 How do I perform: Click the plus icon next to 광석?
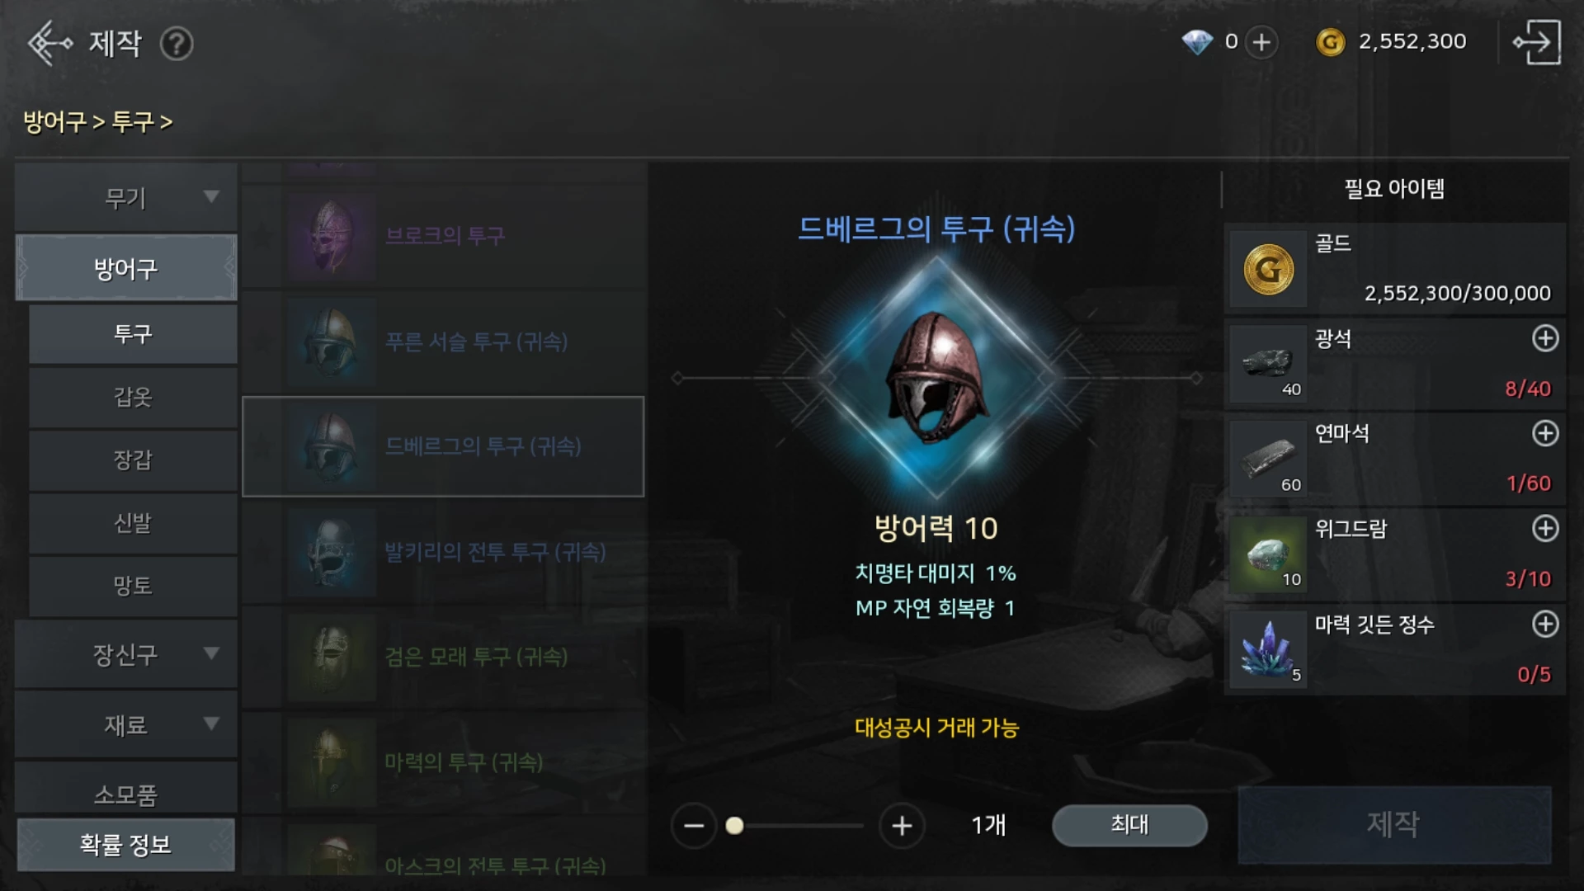coord(1544,338)
